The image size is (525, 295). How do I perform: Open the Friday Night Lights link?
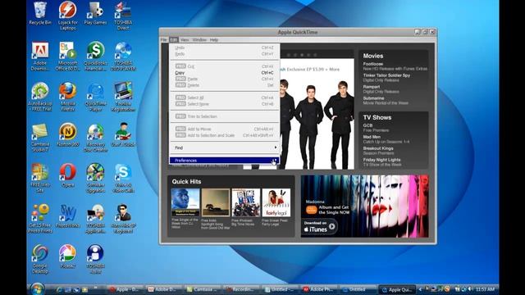381,160
